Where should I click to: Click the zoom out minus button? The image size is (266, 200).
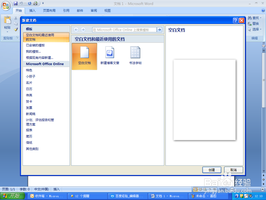232,189
